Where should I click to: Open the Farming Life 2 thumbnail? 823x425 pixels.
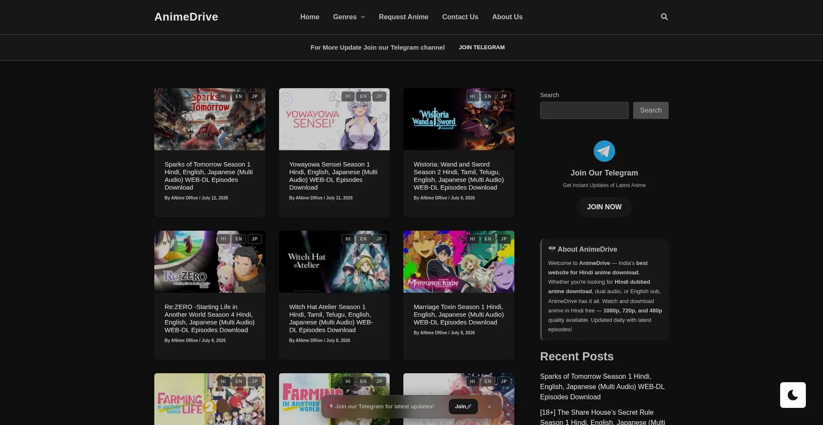[210, 399]
